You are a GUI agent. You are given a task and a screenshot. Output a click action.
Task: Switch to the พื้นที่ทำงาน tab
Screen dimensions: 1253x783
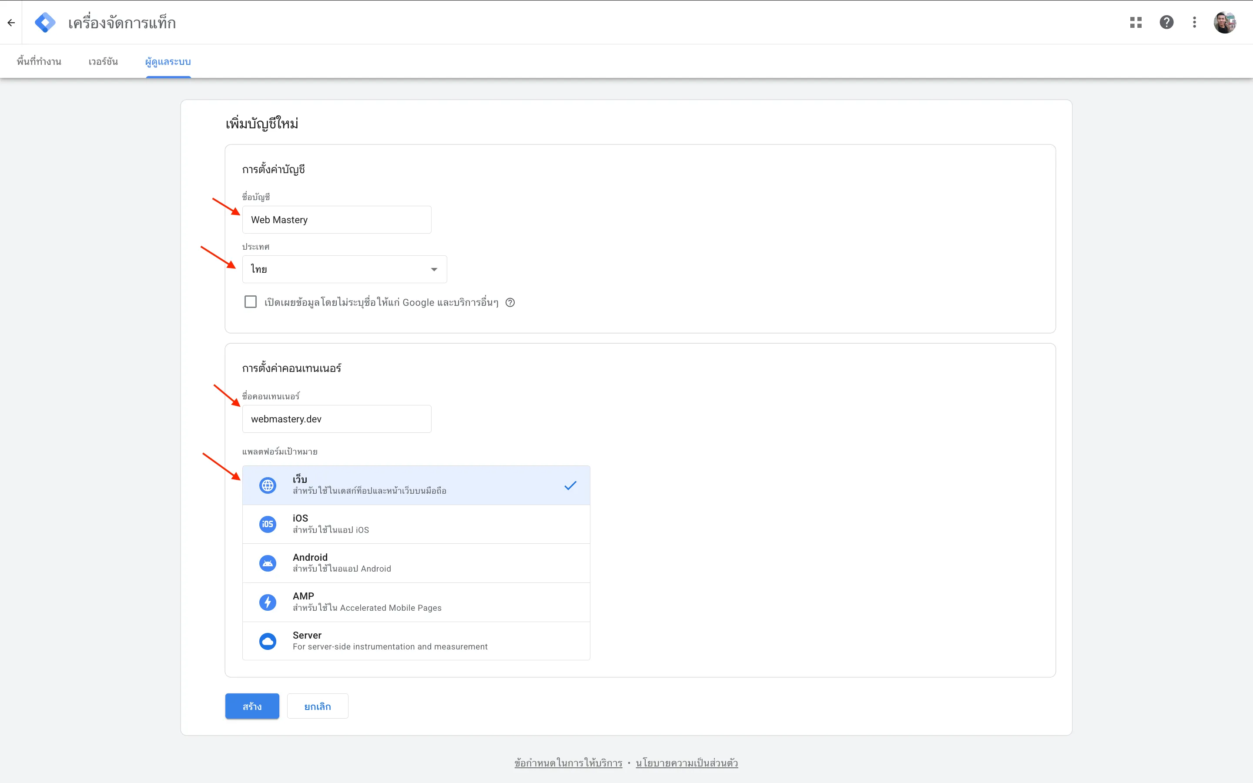click(38, 61)
